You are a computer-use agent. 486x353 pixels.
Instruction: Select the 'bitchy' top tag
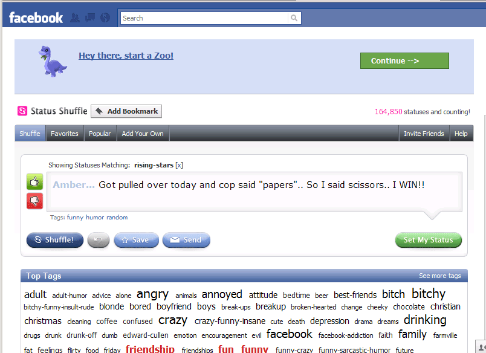point(429,294)
